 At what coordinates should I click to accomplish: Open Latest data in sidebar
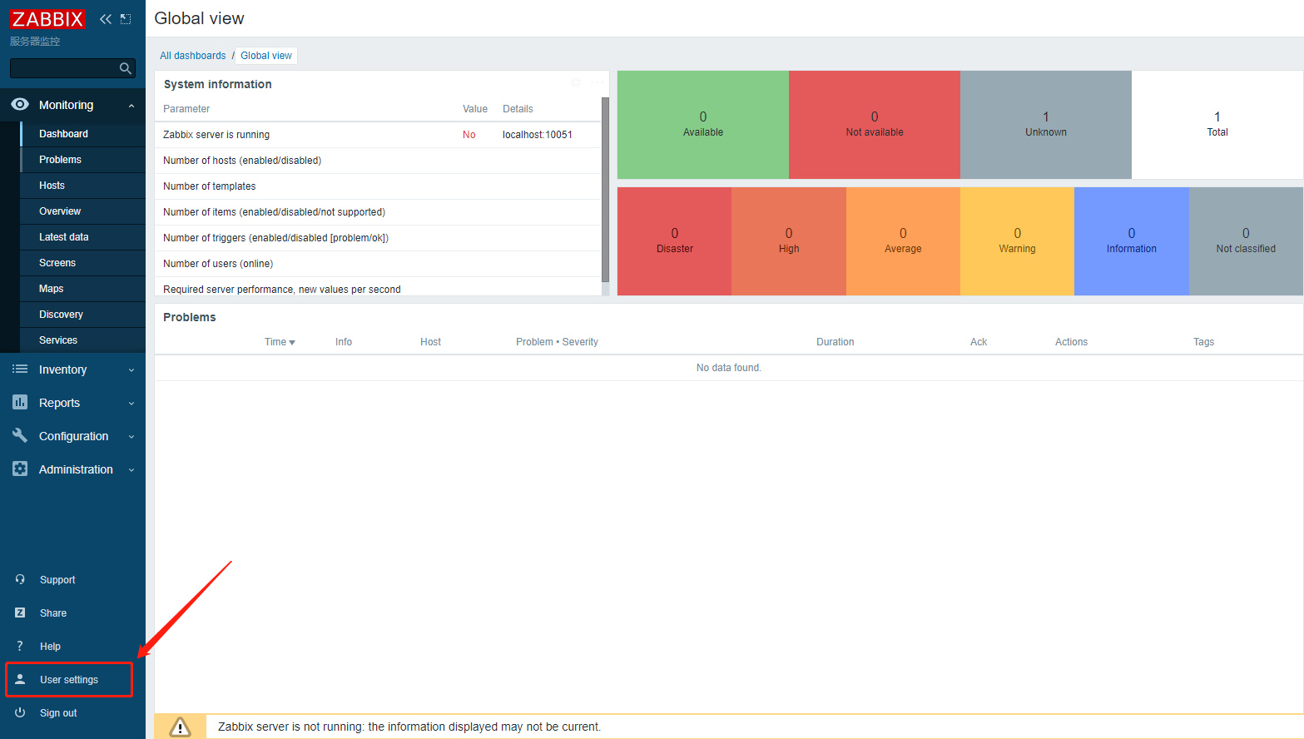click(x=63, y=237)
